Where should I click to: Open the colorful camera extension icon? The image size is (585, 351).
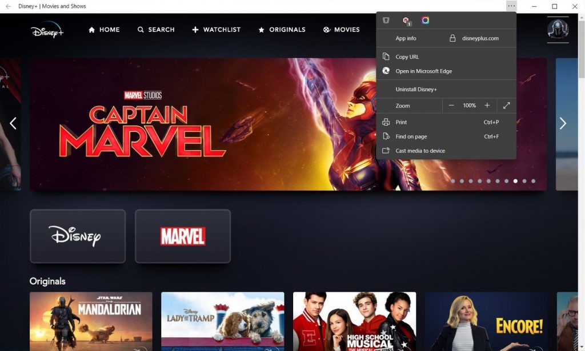pos(424,19)
